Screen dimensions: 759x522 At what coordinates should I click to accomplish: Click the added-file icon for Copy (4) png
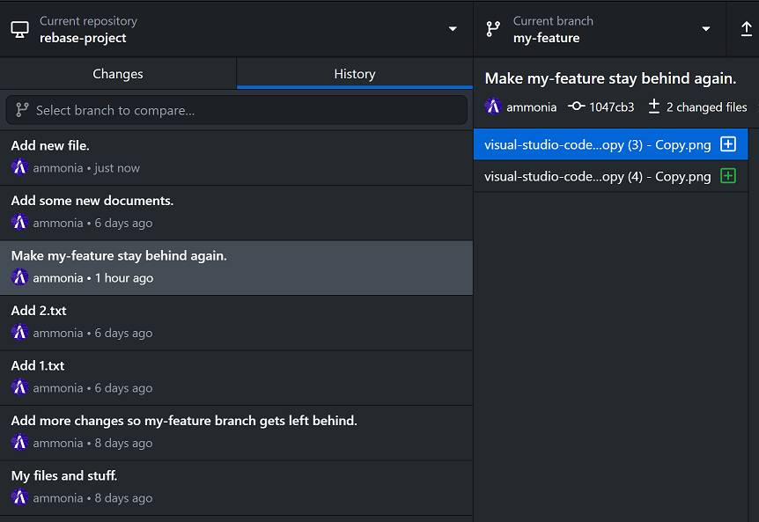pyautogui.click(x=728, y=175)
